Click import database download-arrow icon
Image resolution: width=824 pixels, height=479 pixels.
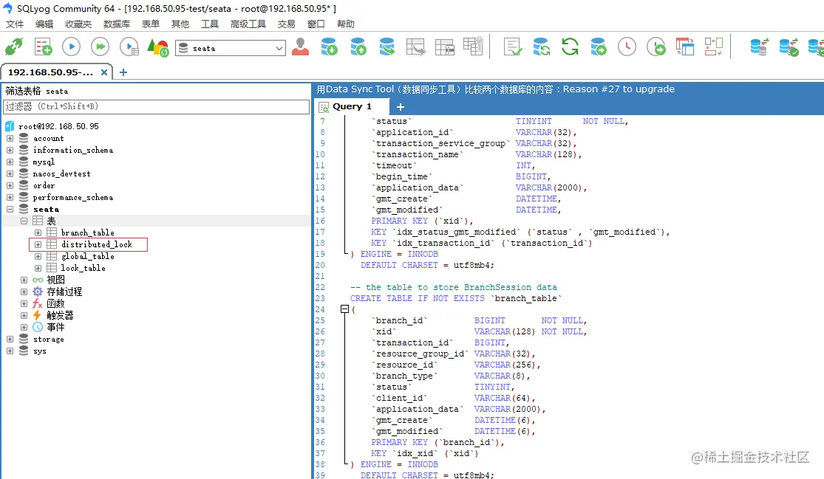pos(330,47)
